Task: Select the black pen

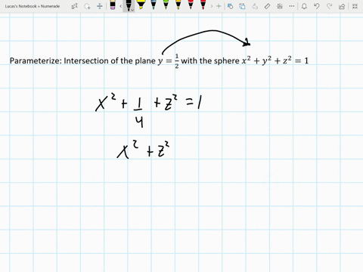Action: tap(129, 5)
